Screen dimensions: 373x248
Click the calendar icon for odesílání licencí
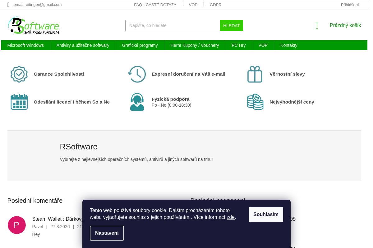point(19,102)
